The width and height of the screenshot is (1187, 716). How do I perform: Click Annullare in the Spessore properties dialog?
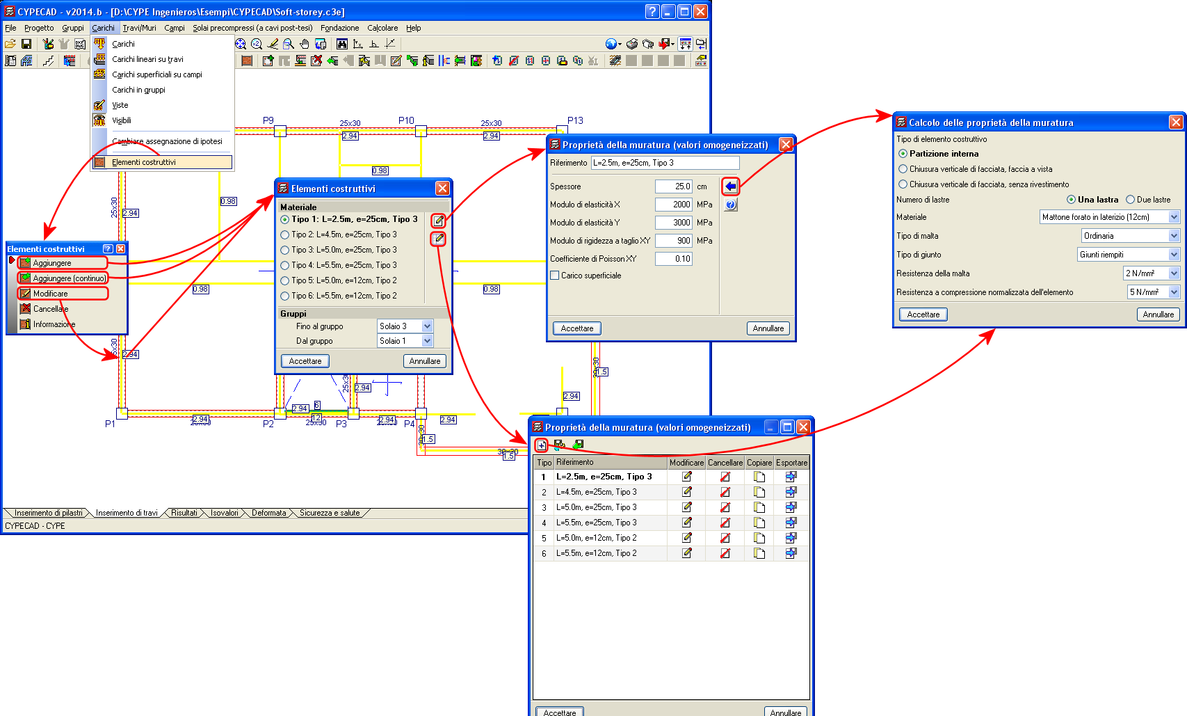tap(768, 328)
